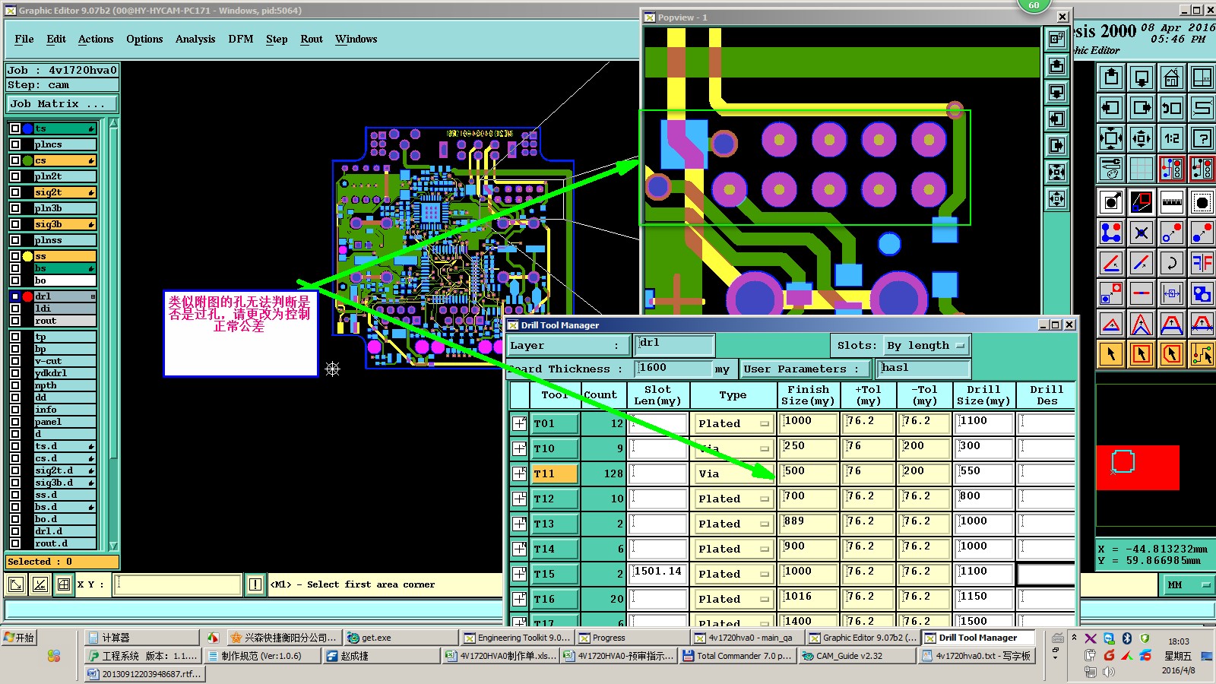Open Slots By length dropdown
Image resolution: width=1216 pixels, height=684 pixels.
point(926,346)
